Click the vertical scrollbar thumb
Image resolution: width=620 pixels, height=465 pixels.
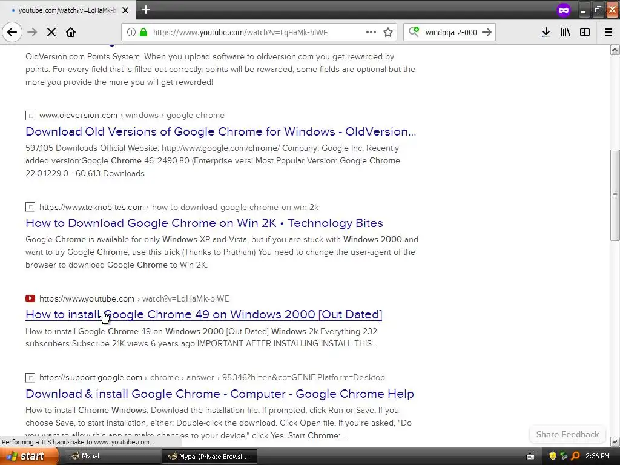[x=615, y=194]
